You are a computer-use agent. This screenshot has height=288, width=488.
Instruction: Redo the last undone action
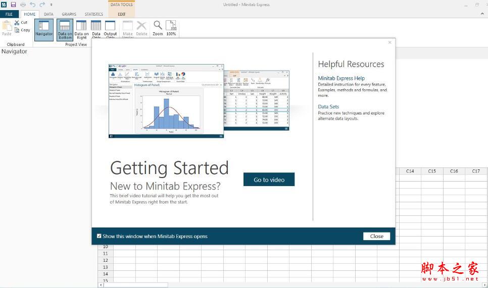[42, 5]
